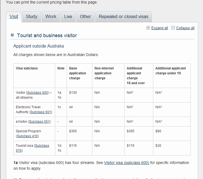Open the Subclass 600 link in table
The width and height of the screenshot is (203, 179).
pos(38,93)
